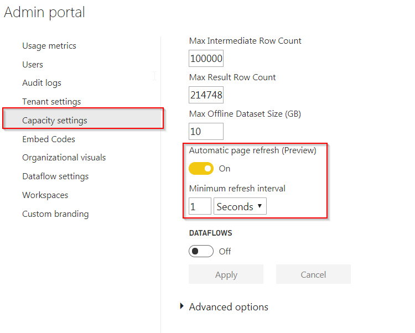Open Custom branding settings

pos(55,214)
